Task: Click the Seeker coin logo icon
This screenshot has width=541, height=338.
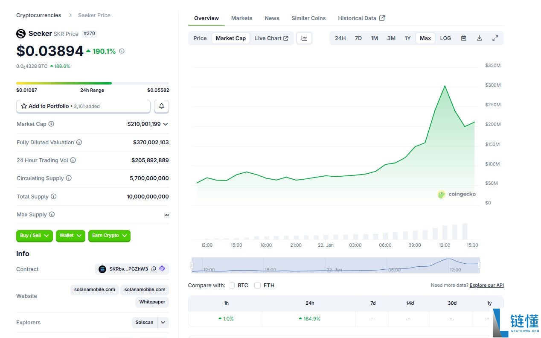Action: 21,34
